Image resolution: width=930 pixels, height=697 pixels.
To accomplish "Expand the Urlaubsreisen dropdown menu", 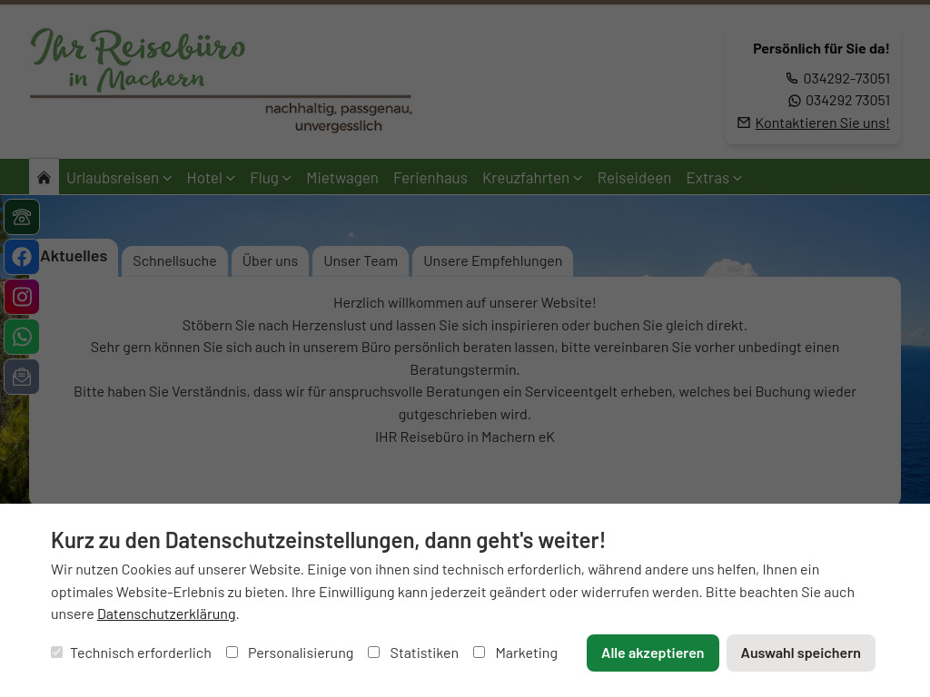I will click(119, 177).
